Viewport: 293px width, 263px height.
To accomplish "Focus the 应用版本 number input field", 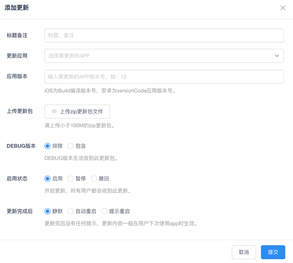I will coord(164,77).
